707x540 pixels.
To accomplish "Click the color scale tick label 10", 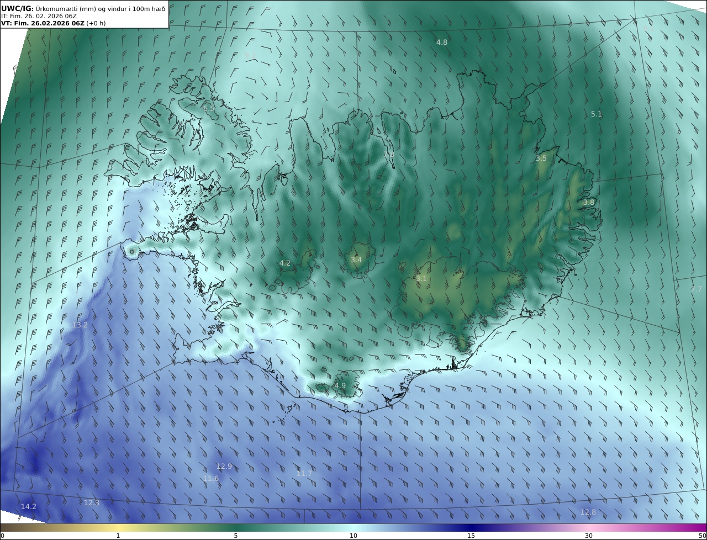I will [x=353, y=536].
